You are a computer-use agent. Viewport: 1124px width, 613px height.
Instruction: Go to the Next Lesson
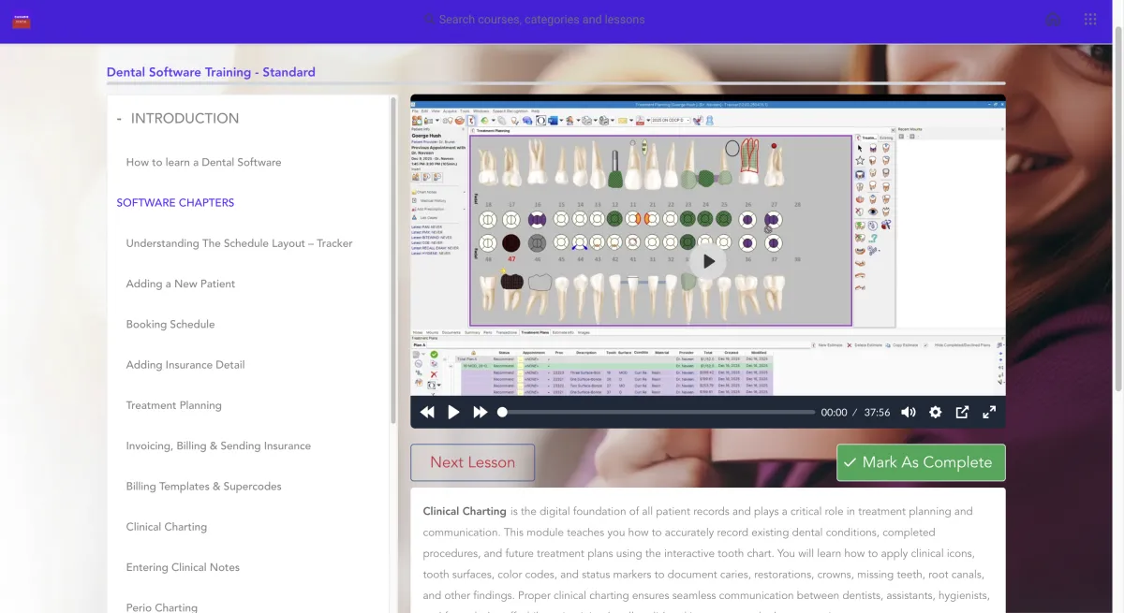tap(472, 462)
